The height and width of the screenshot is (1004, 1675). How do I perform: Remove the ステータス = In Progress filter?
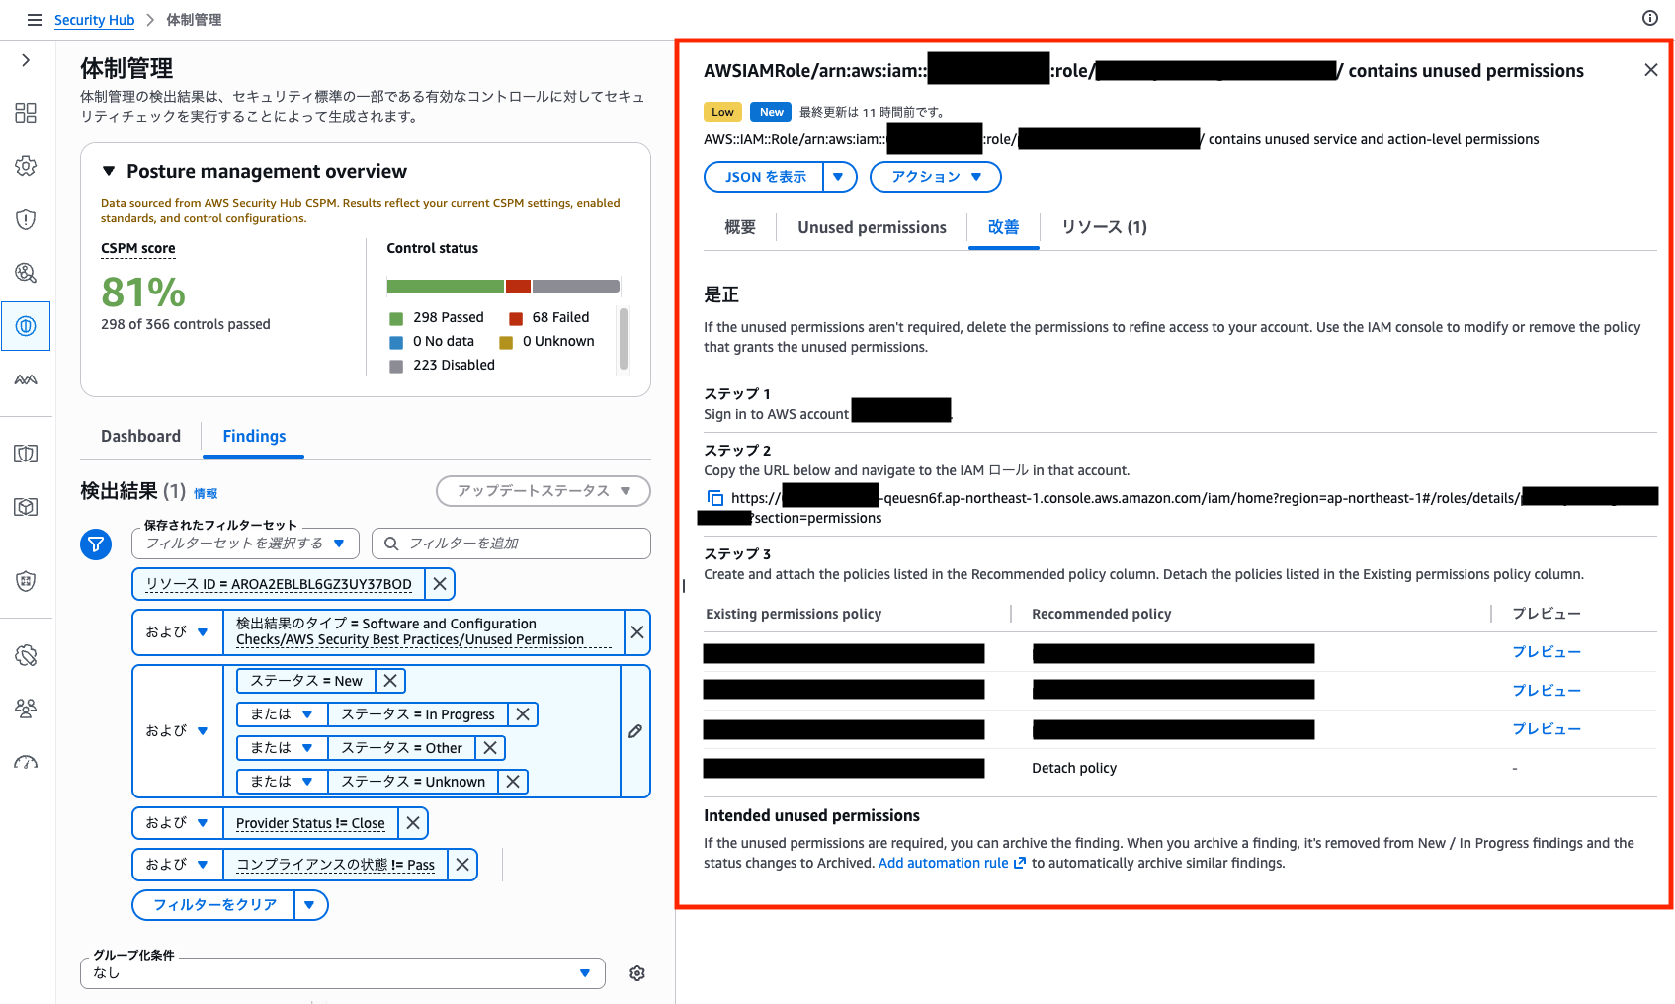[x=523, y=714]
